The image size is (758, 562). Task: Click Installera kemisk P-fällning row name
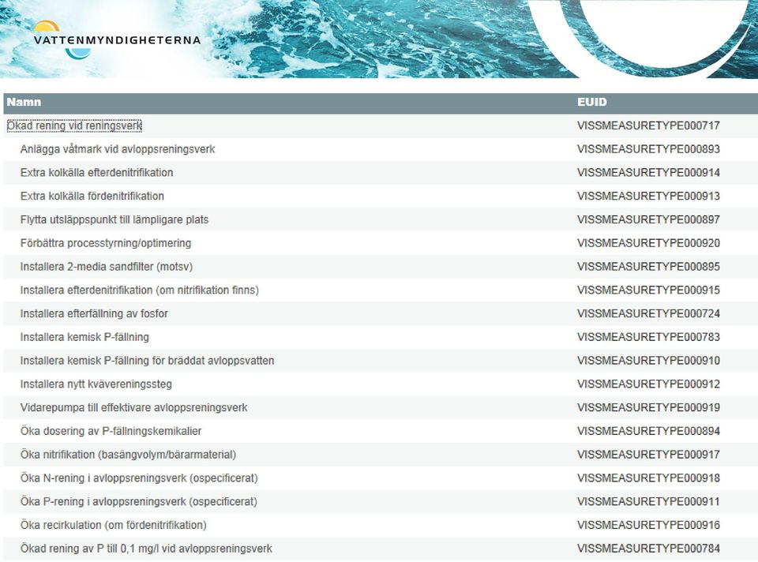(x=84, y=337)
